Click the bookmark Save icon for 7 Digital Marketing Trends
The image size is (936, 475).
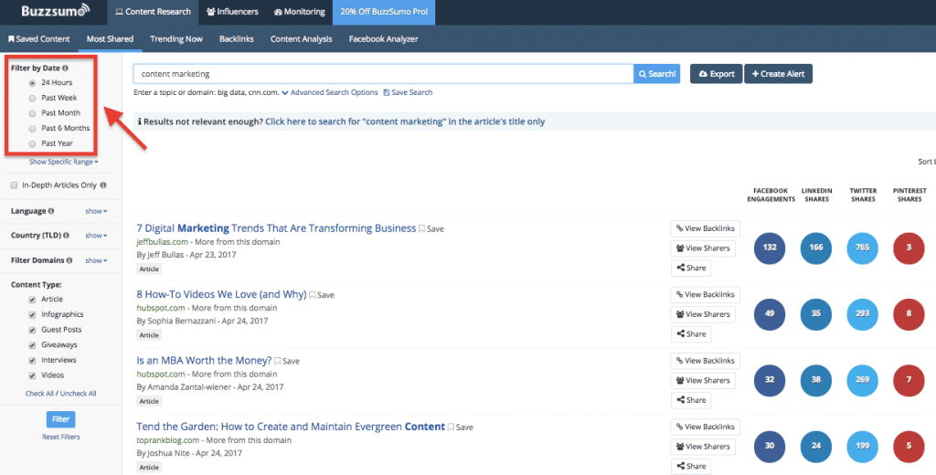pyautogui.click(x=421, y=228)
